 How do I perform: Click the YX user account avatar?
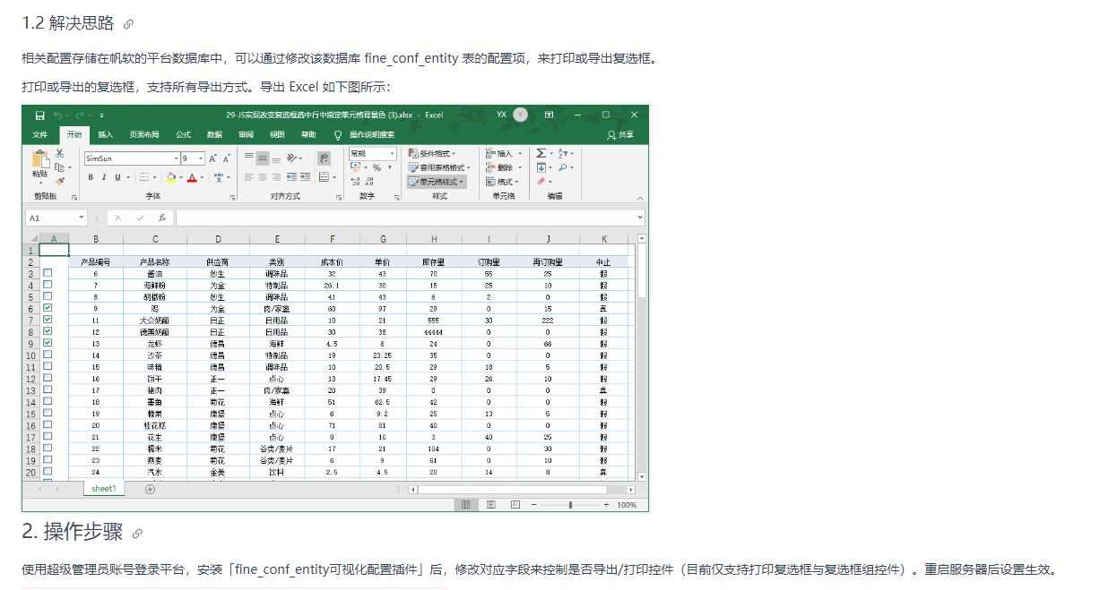(520, 115)
